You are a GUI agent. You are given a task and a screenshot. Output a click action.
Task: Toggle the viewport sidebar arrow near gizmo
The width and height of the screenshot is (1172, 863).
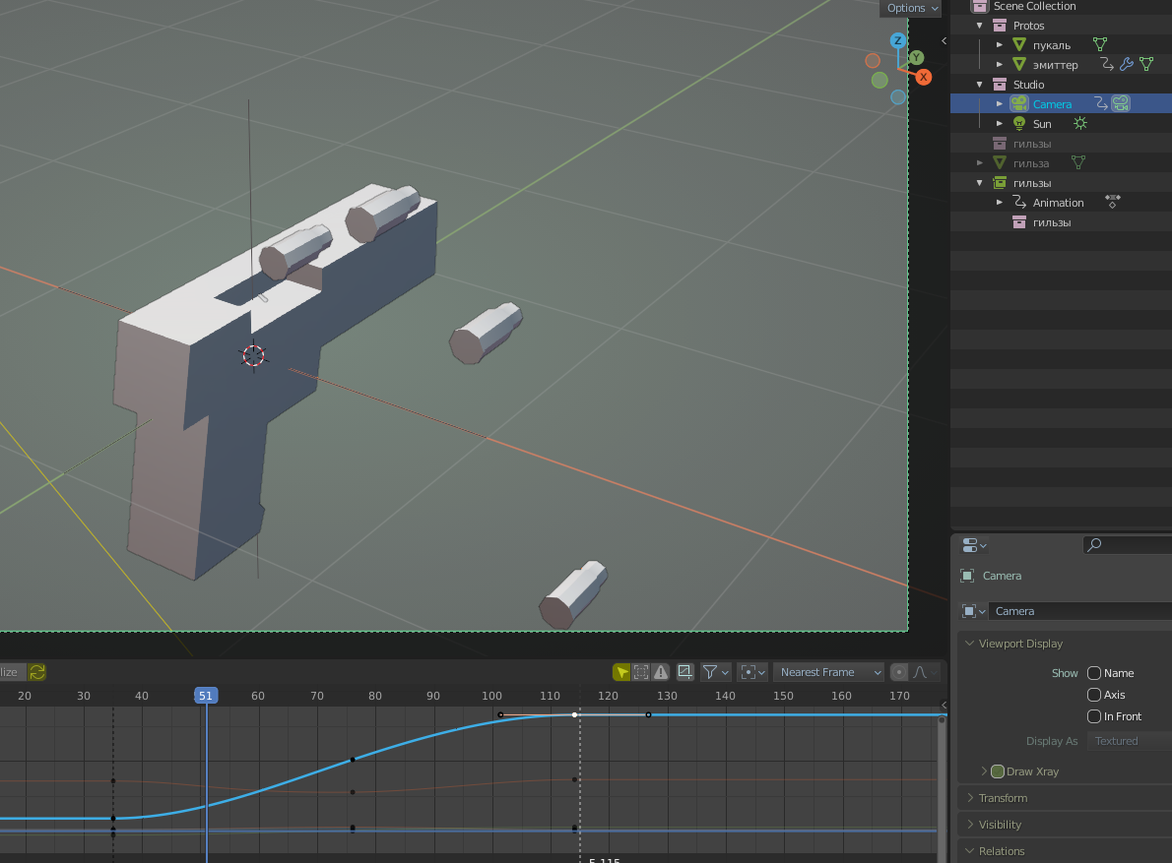[x=944, y=41]
